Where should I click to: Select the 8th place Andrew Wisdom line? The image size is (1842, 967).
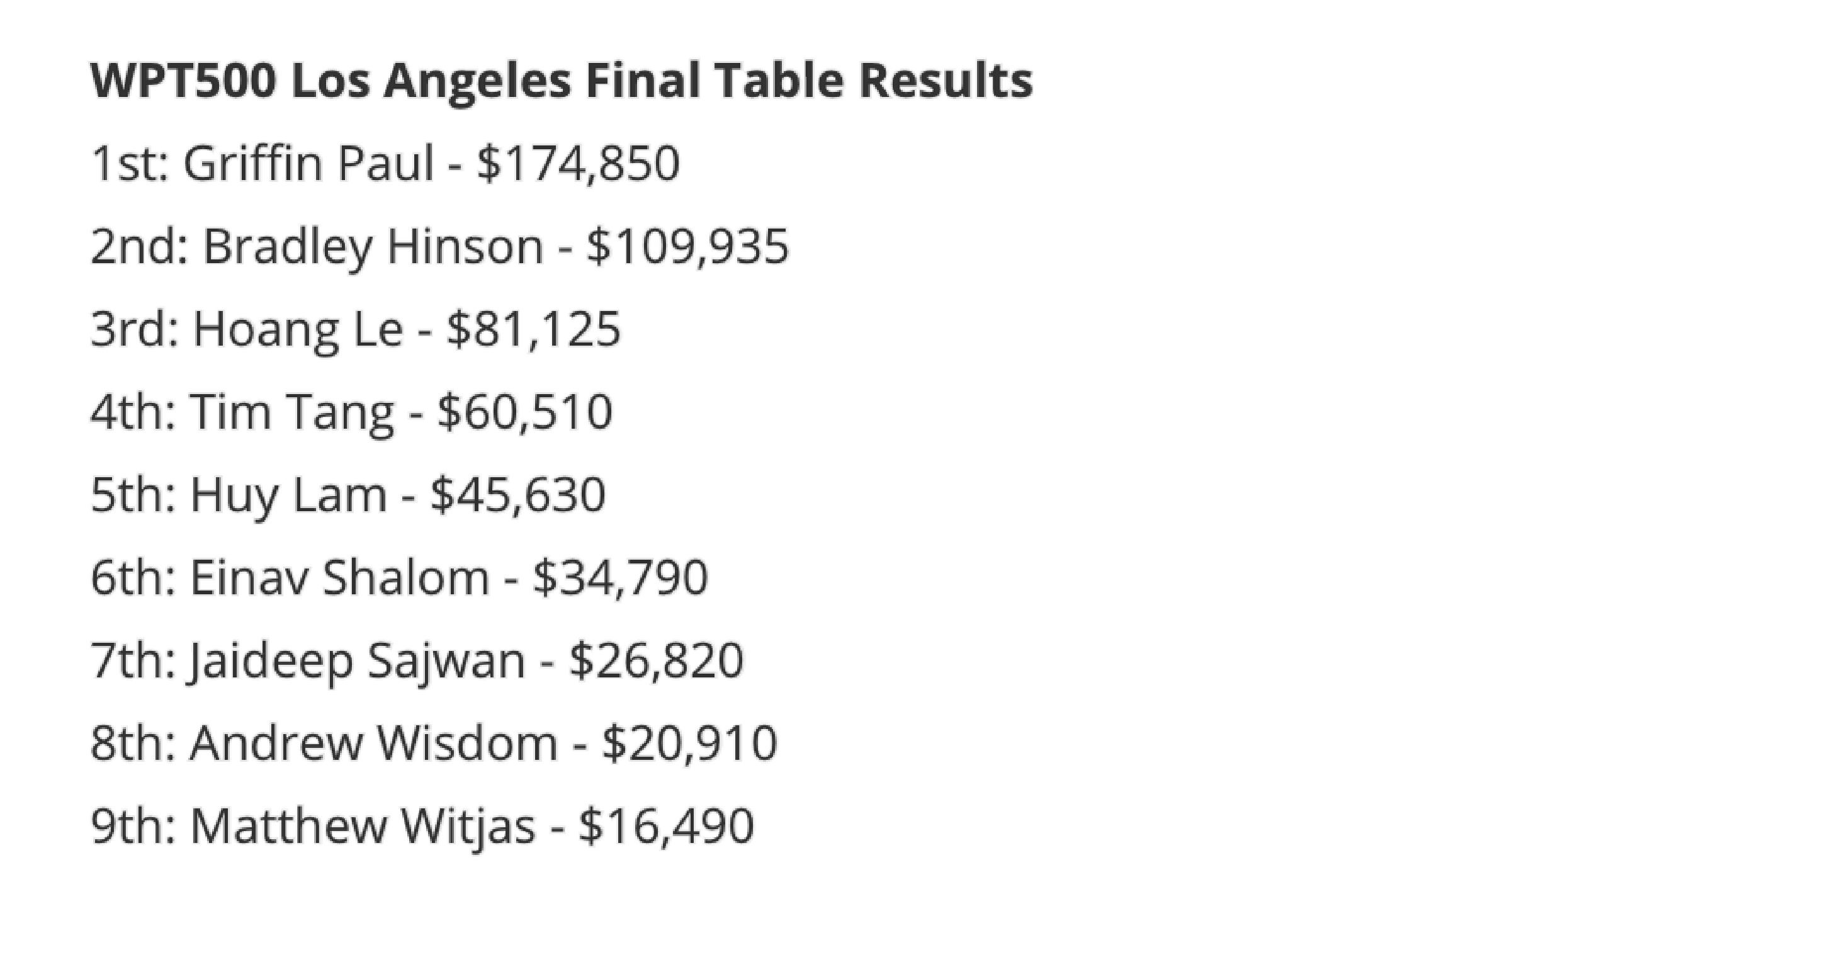coord(433,743)
